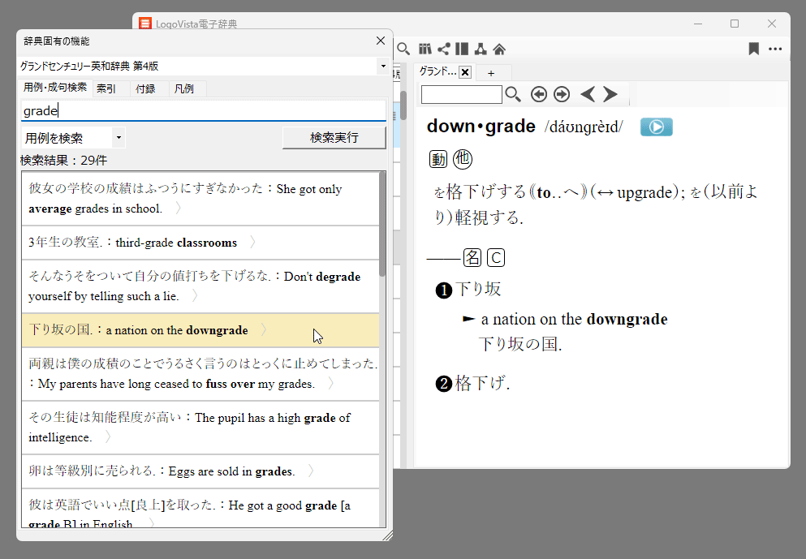Open the 用例を検索 search type dropdown
Screen dimensions: 806x559
coord(119,138)
